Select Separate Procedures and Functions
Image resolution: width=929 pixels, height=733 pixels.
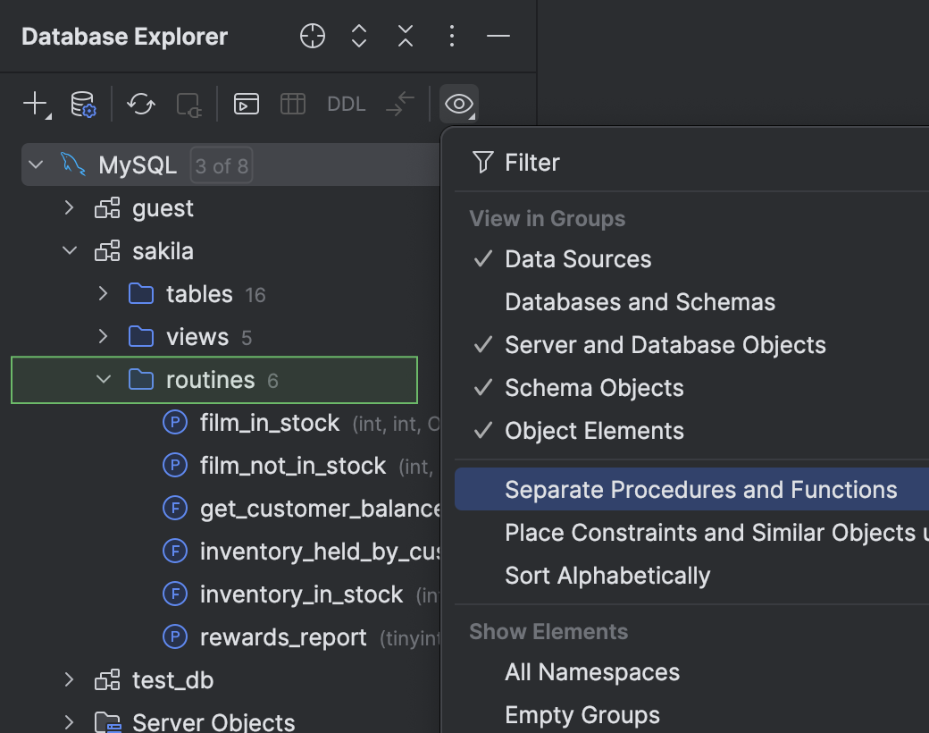[x=700, y=489]
